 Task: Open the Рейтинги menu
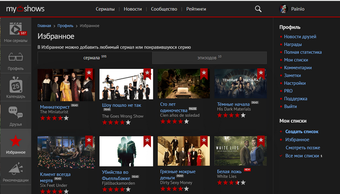point(196,9)
